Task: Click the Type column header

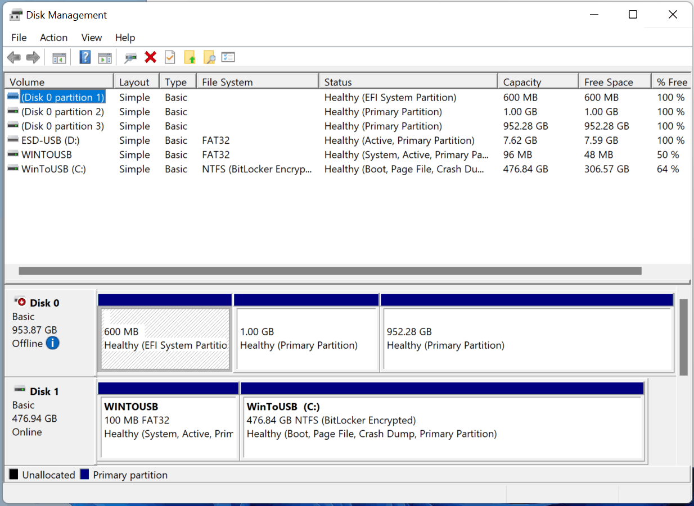Action: pyautogui.click(x=178, y=82)
